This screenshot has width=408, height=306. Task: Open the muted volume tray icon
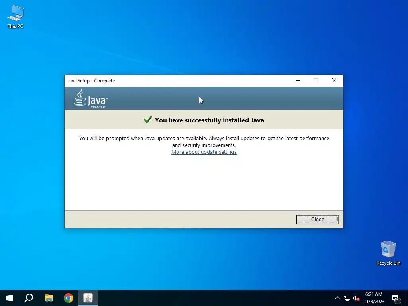click(x=356, y=298)
